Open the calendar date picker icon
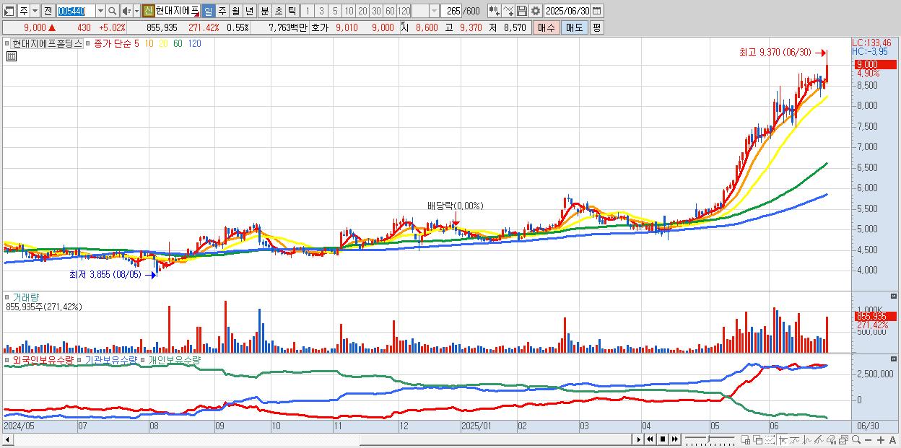Image resolution: width=901 pixels, height=448 pixels. (596, 11)
